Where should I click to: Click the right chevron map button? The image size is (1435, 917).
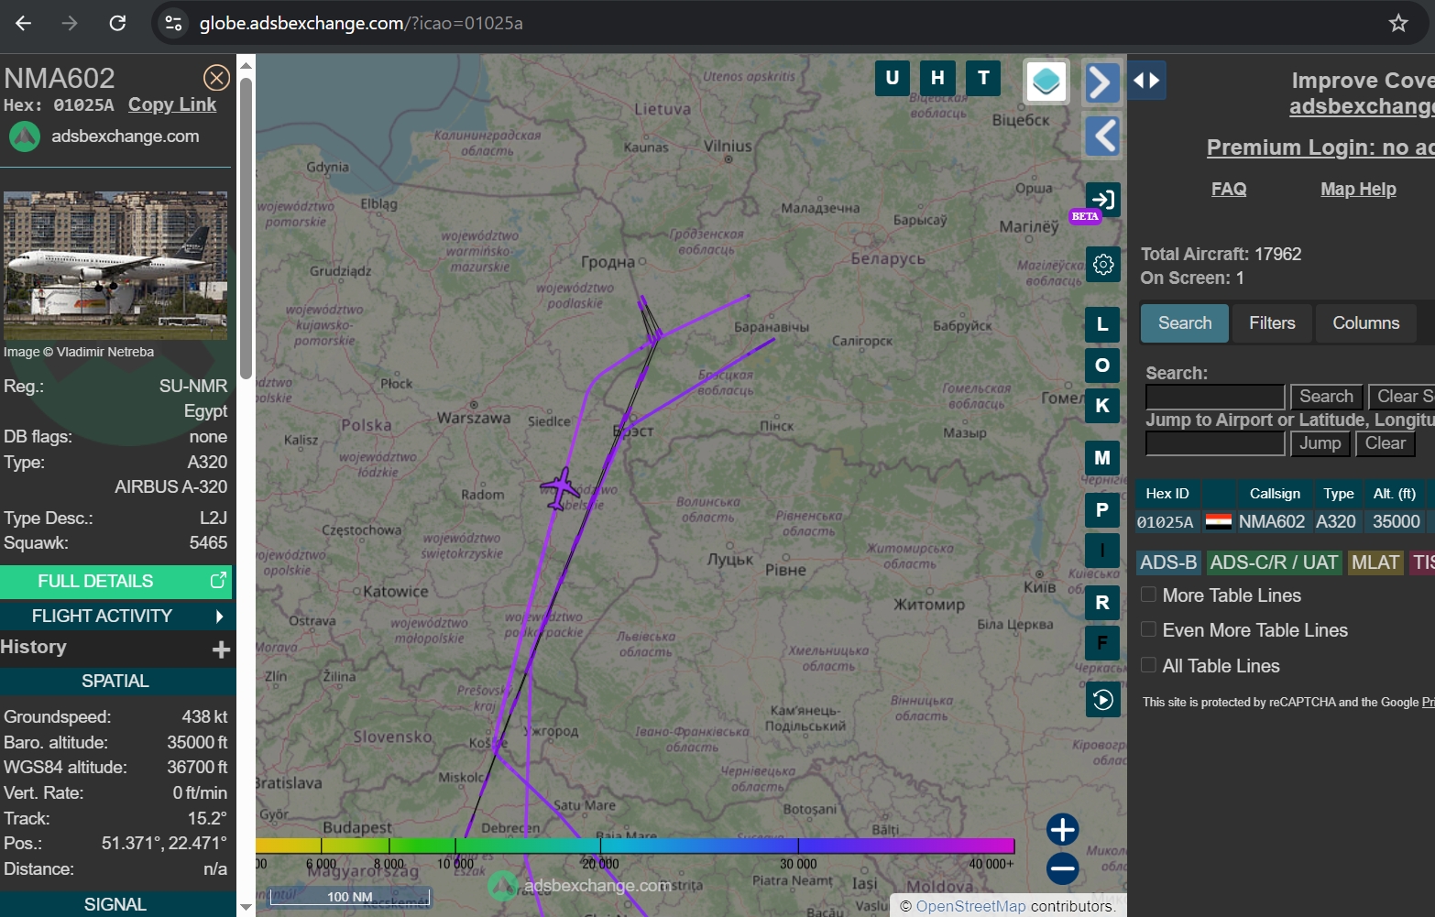click(x=1102, y=83)
